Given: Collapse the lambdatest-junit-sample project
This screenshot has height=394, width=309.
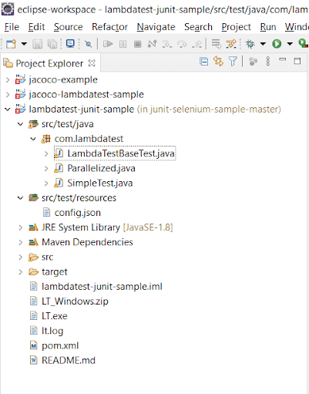Looking at the screenshot, I should (x=8, y=109).
